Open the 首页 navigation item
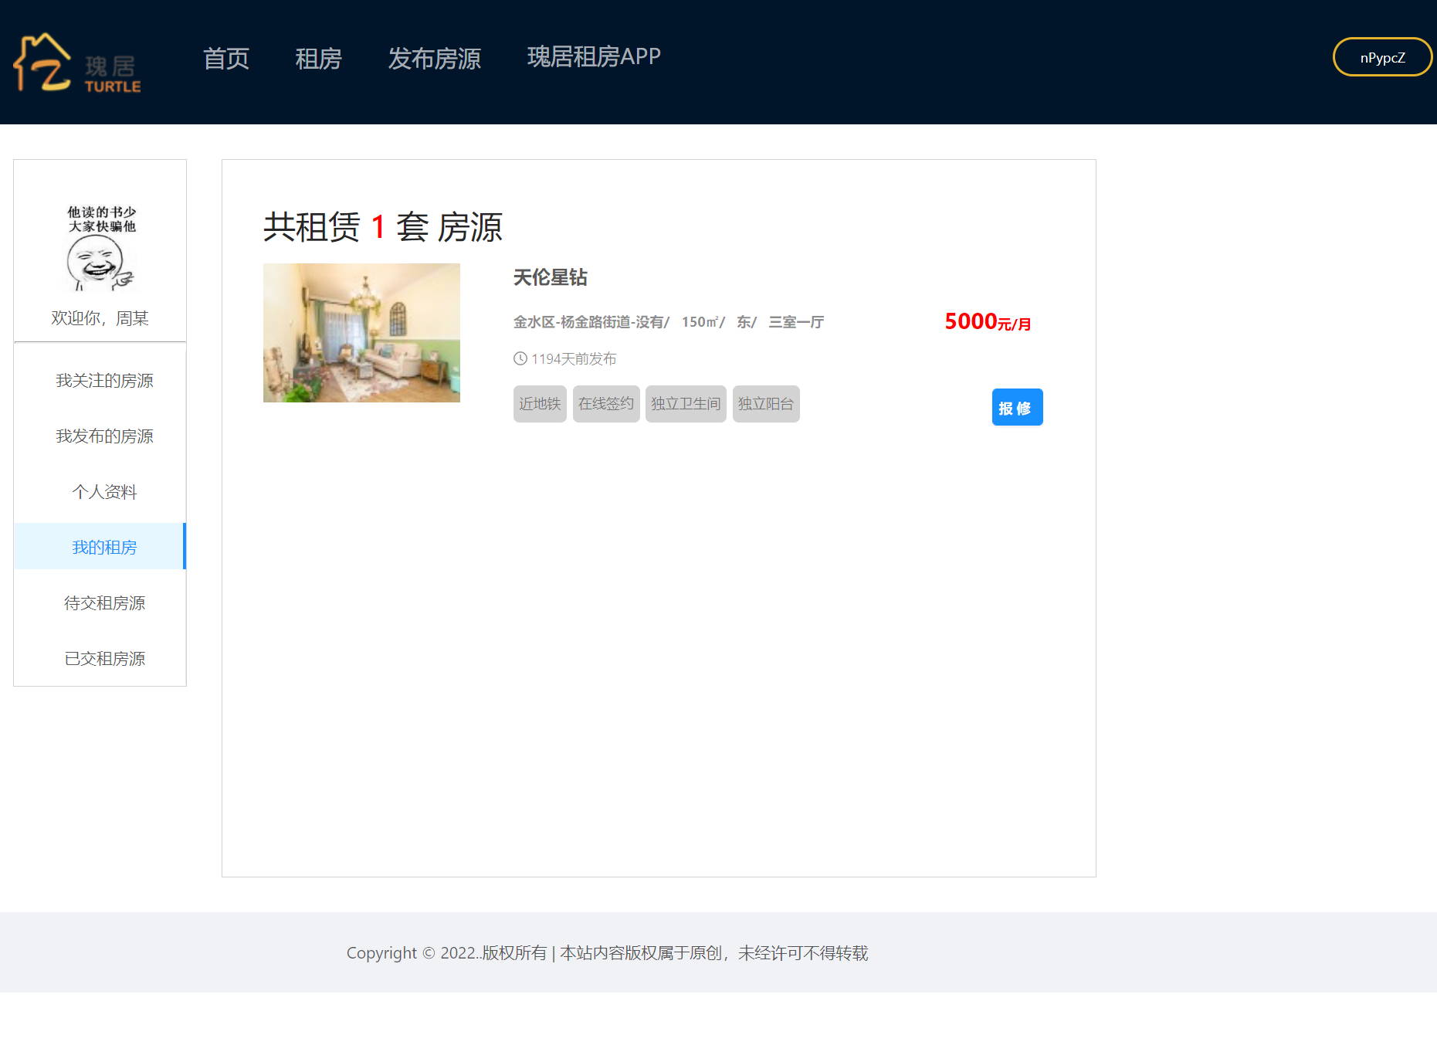The image size is (1437, 1052). pyautogui.click(x=226, y=59)
